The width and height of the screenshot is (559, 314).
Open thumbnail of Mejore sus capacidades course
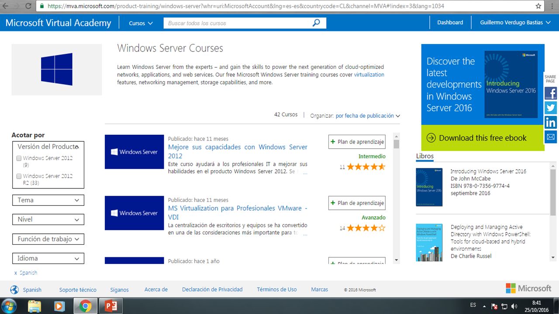tap(134, 152)
